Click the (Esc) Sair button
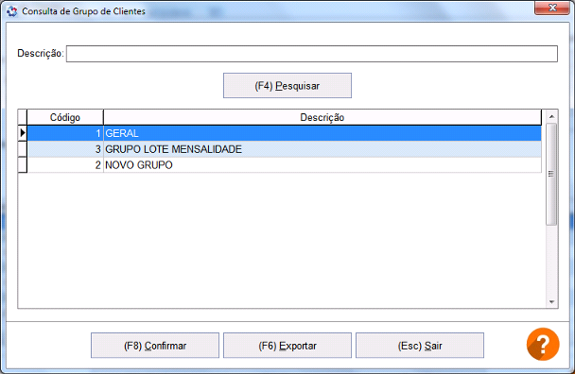This screenshot has width=575, height=374. click(420, 346)
